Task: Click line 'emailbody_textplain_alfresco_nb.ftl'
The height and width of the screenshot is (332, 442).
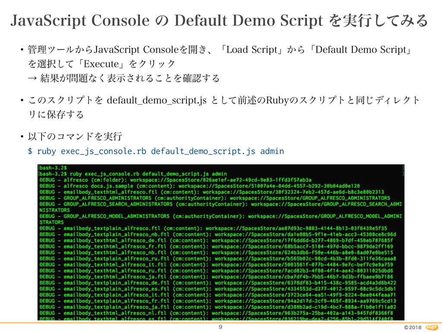Action: (x=218, y=234)
